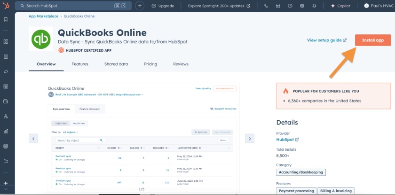
Task: Open the CRM contacts sidebar icon
Action: (x=6, y=56)
